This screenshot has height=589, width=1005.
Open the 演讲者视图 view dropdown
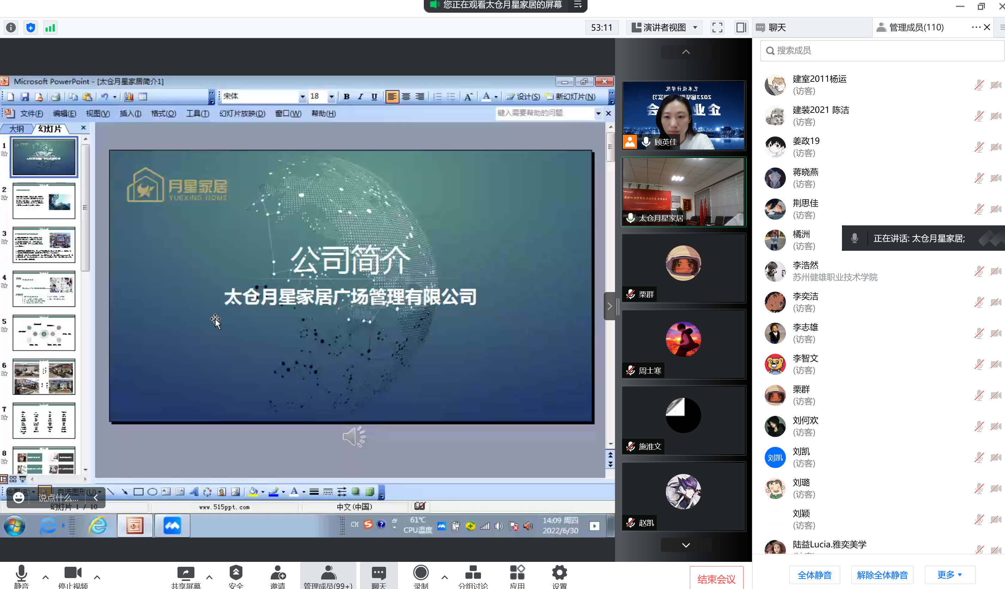[664, 28]
